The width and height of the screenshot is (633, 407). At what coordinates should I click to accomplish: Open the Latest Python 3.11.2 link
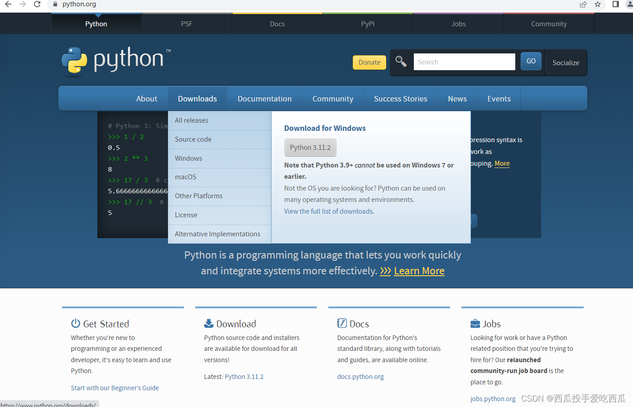point(244,377)
